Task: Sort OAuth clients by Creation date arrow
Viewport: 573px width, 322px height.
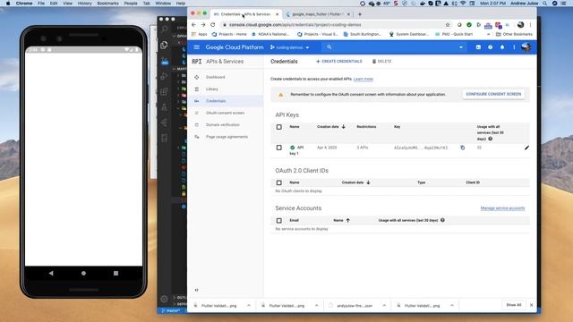Action: point(368,182)
